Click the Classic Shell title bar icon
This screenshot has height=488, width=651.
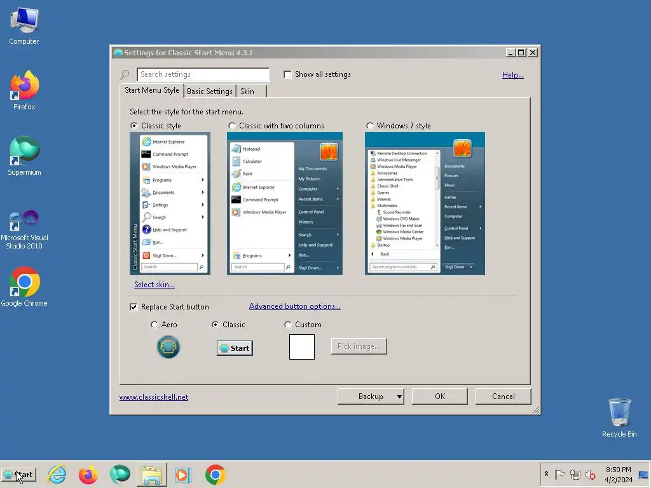(x=118, y=53)
